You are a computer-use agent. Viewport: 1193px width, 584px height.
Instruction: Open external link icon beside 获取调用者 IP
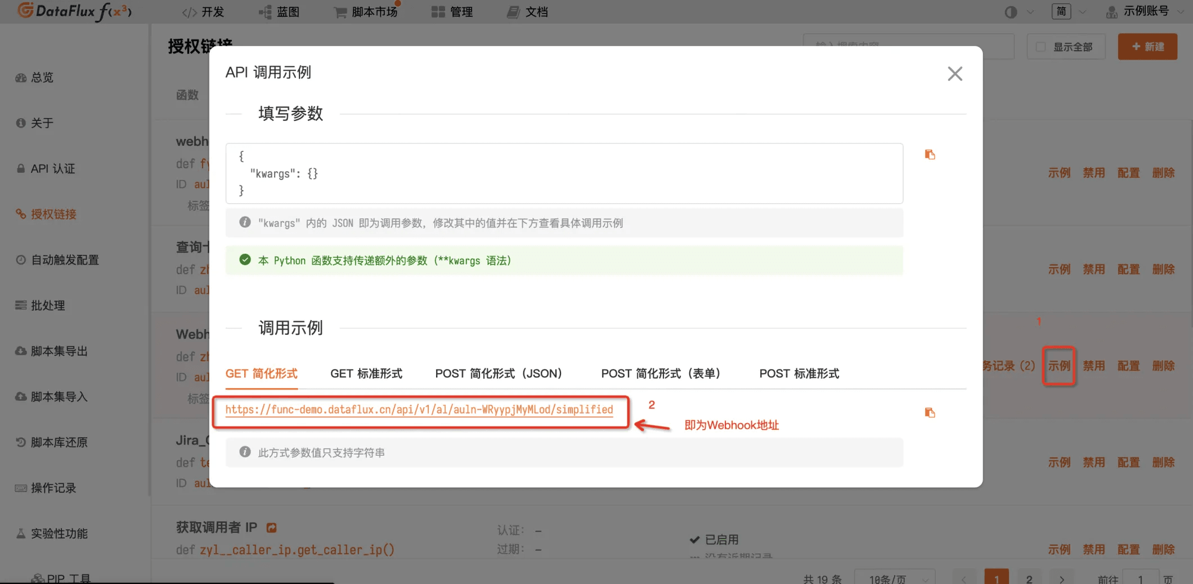(x=271, y=528)
